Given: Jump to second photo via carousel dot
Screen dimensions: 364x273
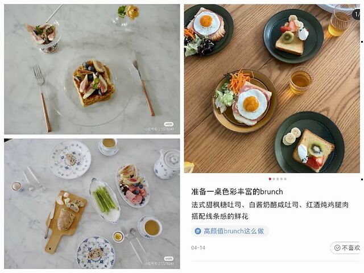Looking at the screenshot, I should pos(274,179).
